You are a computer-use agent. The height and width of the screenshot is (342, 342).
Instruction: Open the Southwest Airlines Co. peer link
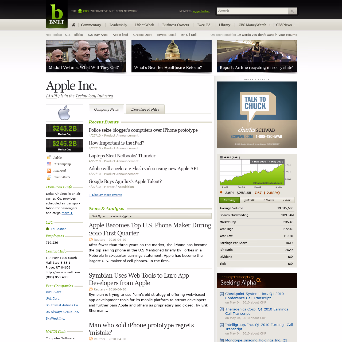click(x=62, y=305)
